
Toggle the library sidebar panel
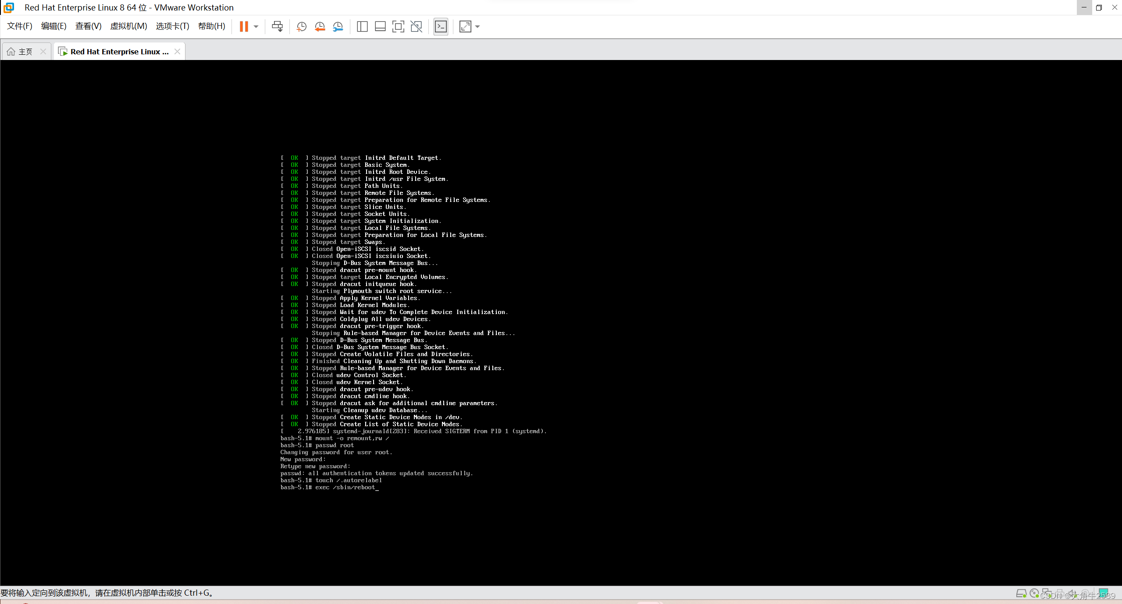point(362,27)
